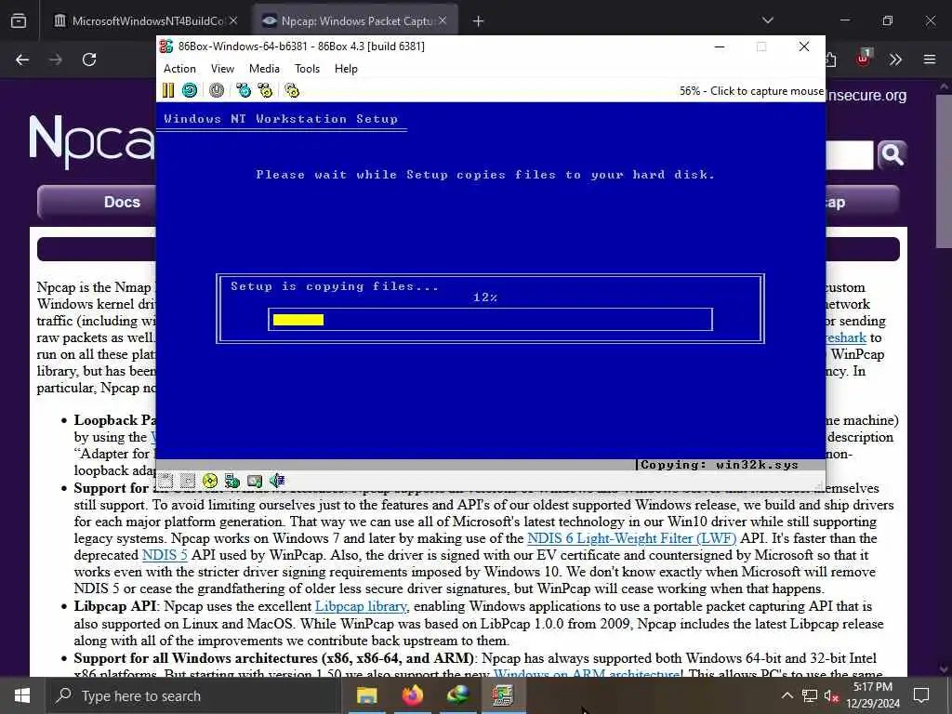Click the sound speaker status icon
The image size is (952, 714).
(277, 481)
